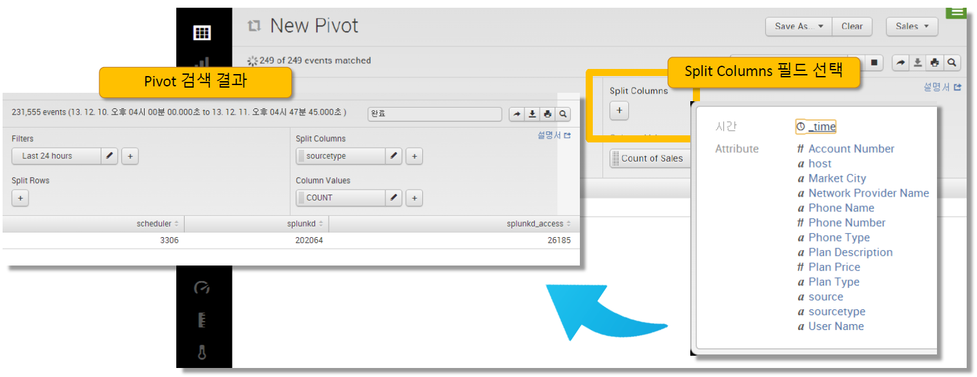The image size is (977, 377).
Task: Edit the COUNT column value using pencil icon
Action: [x=393, y=198]
